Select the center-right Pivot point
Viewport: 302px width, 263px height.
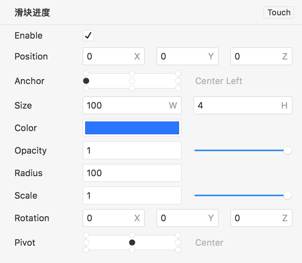point(178,242)
